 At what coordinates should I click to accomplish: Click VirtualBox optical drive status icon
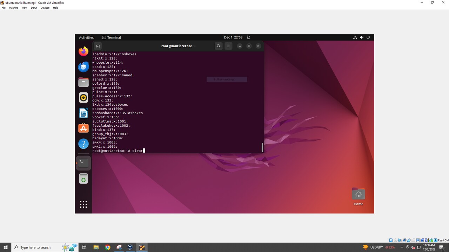click(396, 240)
